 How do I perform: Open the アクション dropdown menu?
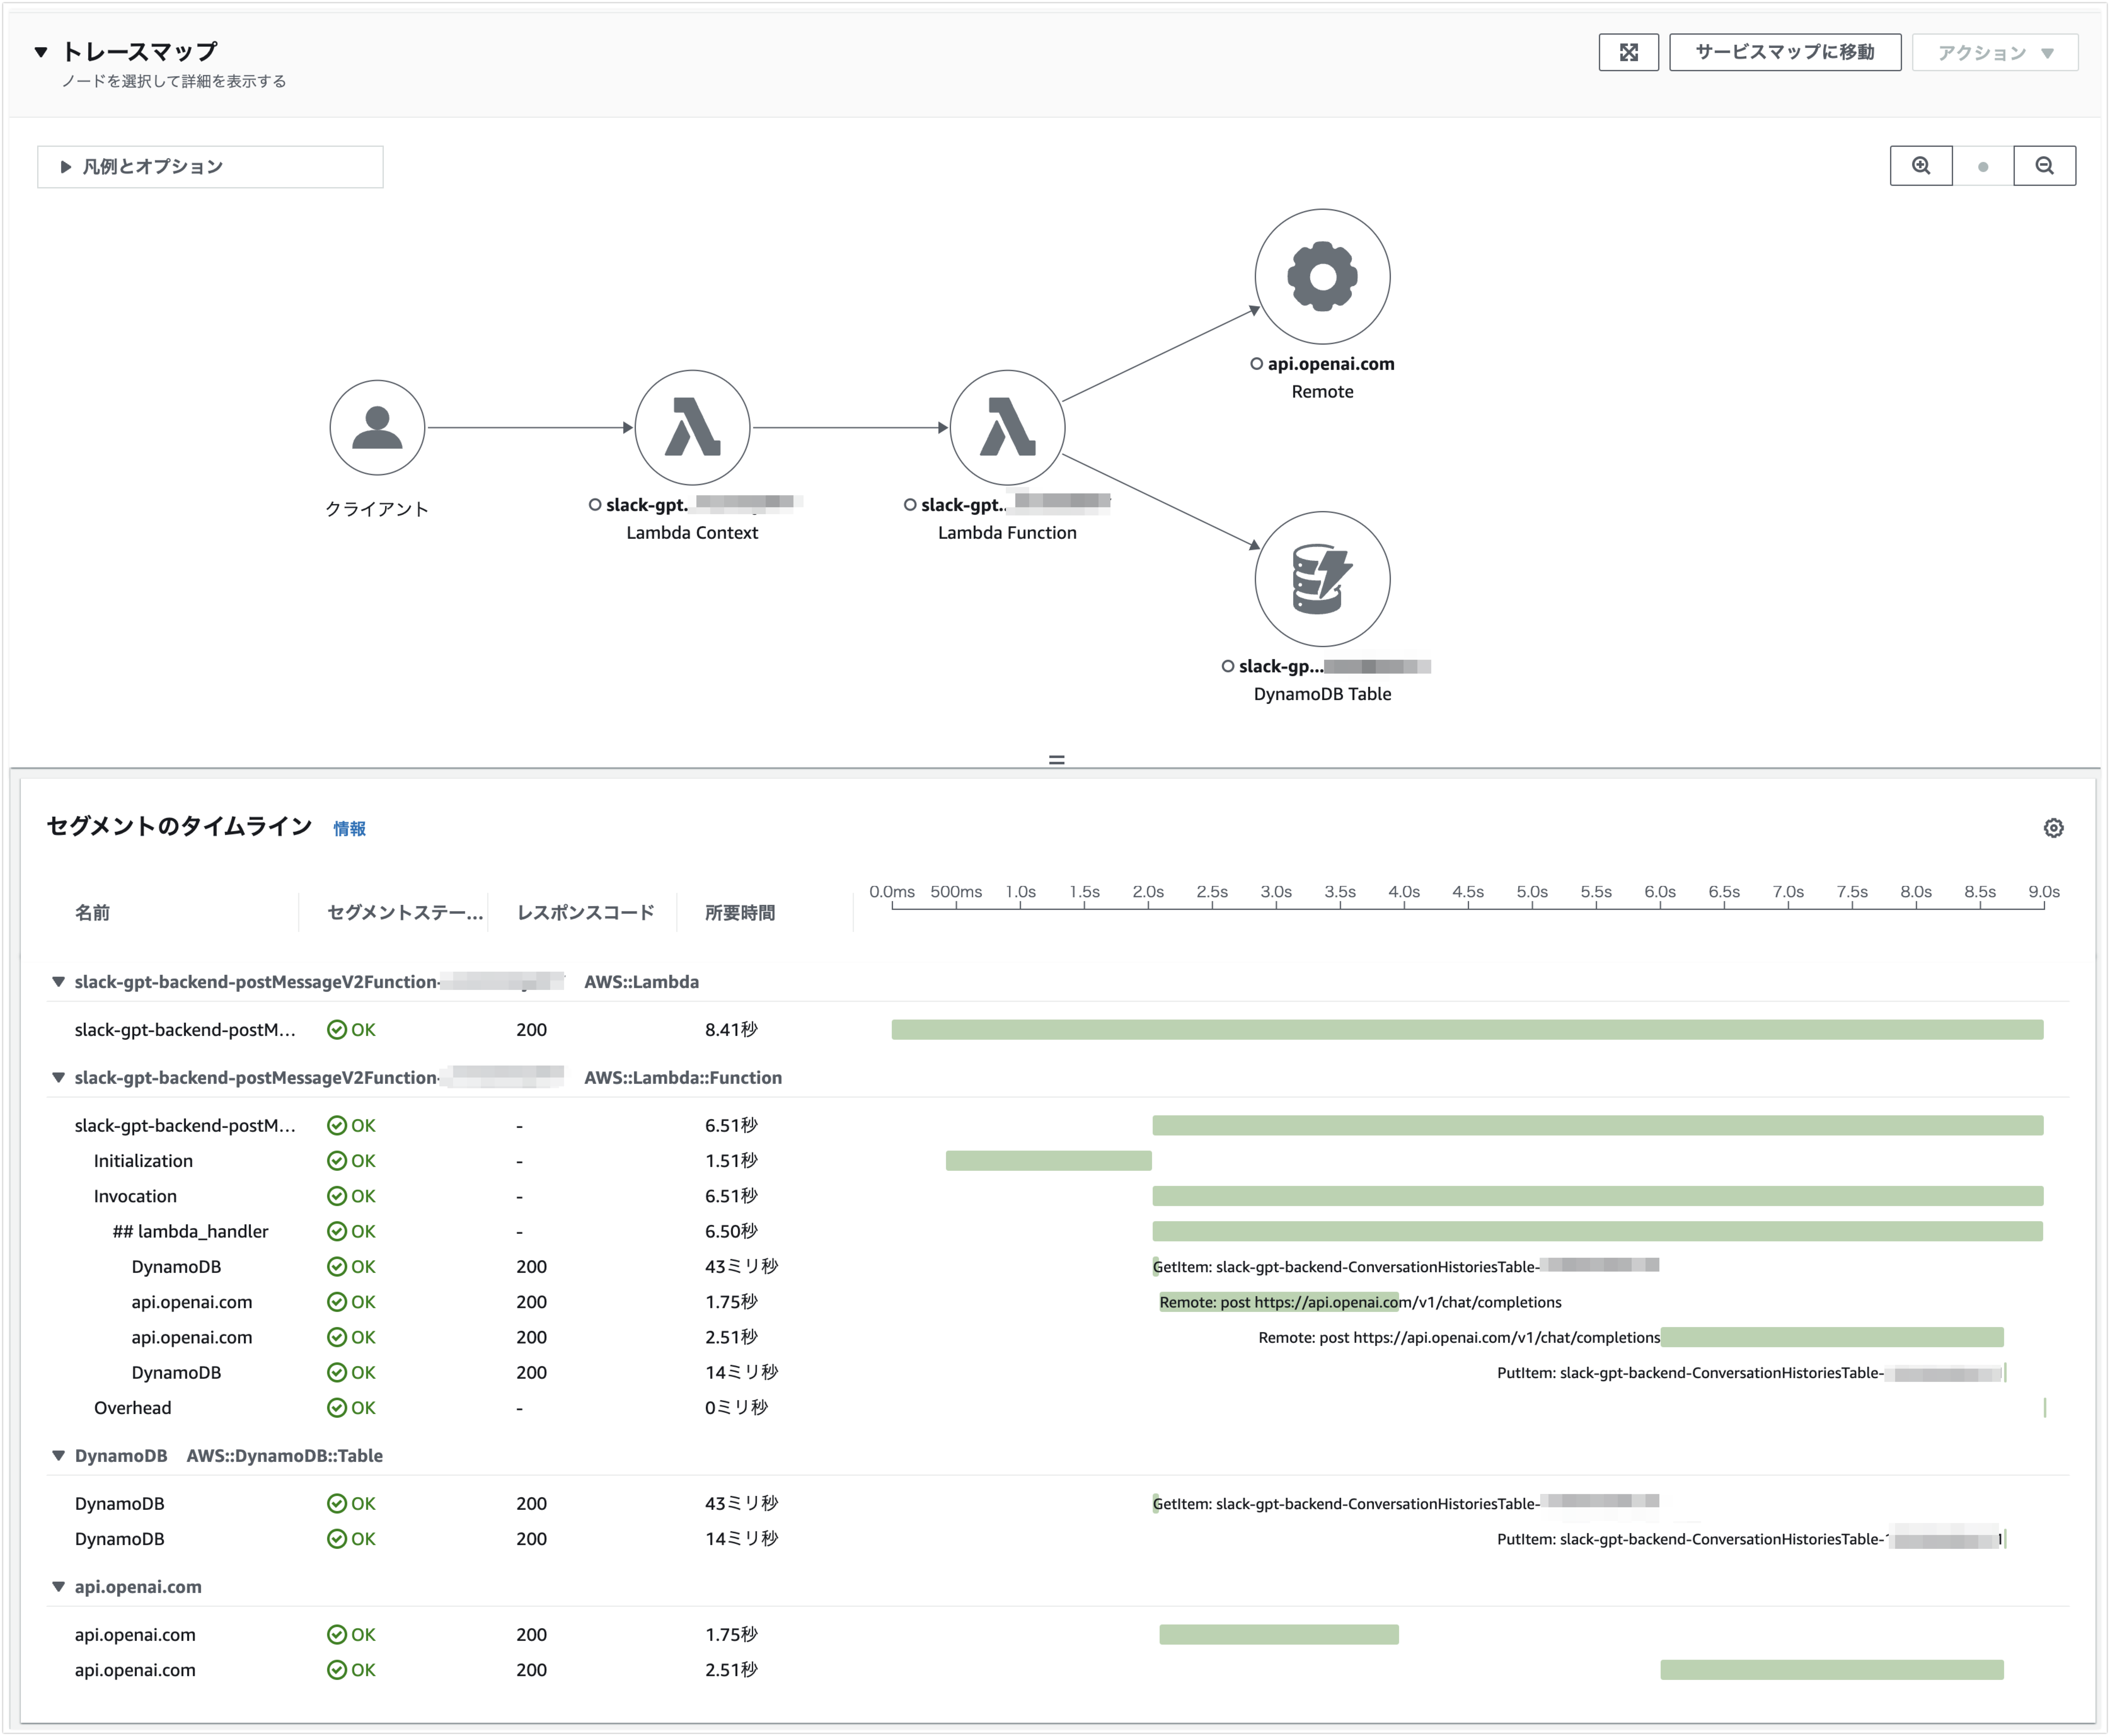click(1995, 52)
